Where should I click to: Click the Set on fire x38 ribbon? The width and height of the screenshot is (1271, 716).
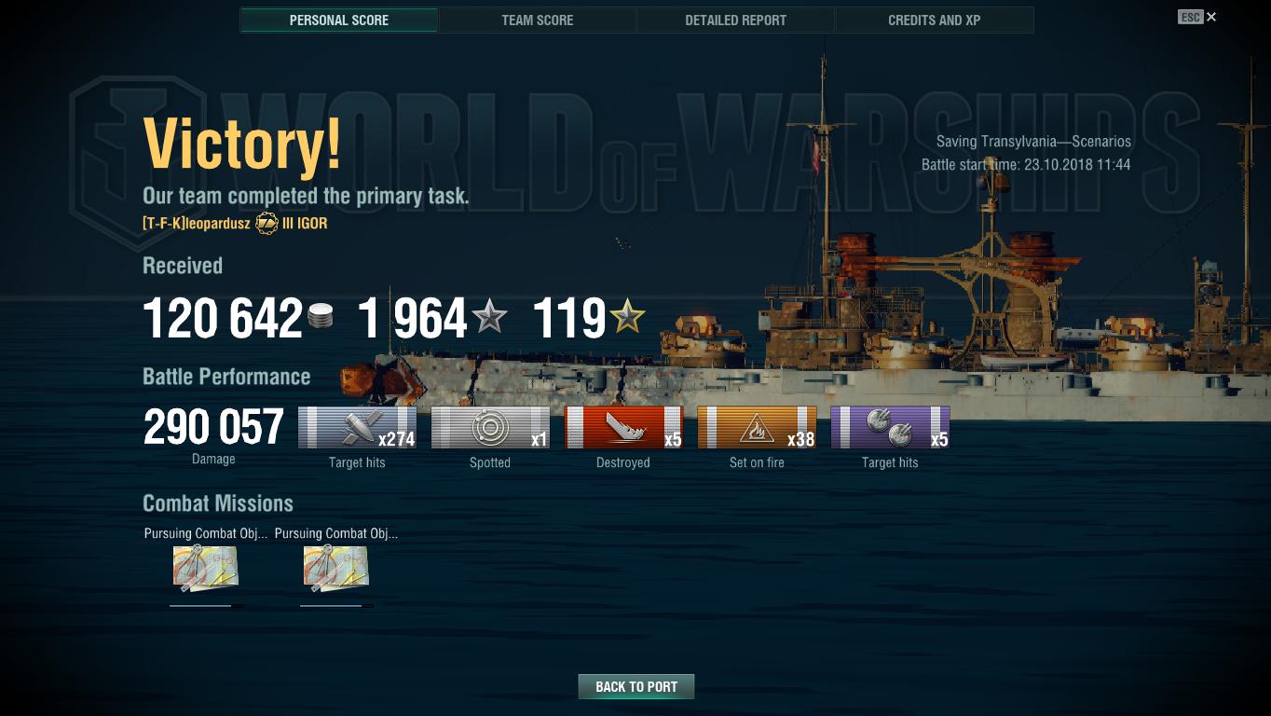pyautogui.click(x=757, y=428)
